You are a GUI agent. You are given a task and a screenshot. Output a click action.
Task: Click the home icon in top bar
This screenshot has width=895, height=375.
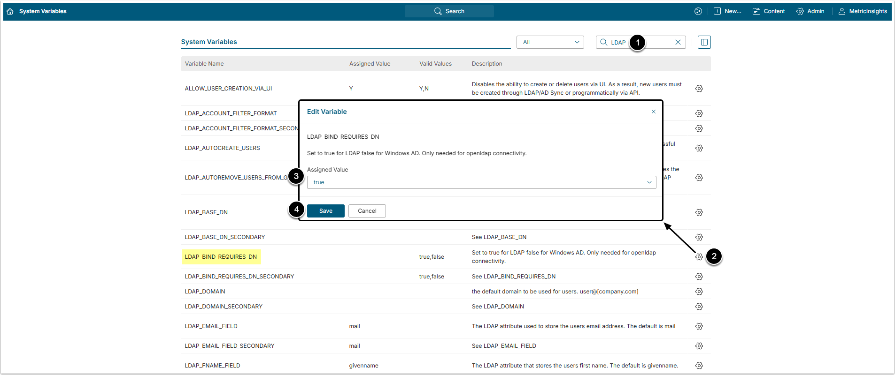(x=10, y=11)
